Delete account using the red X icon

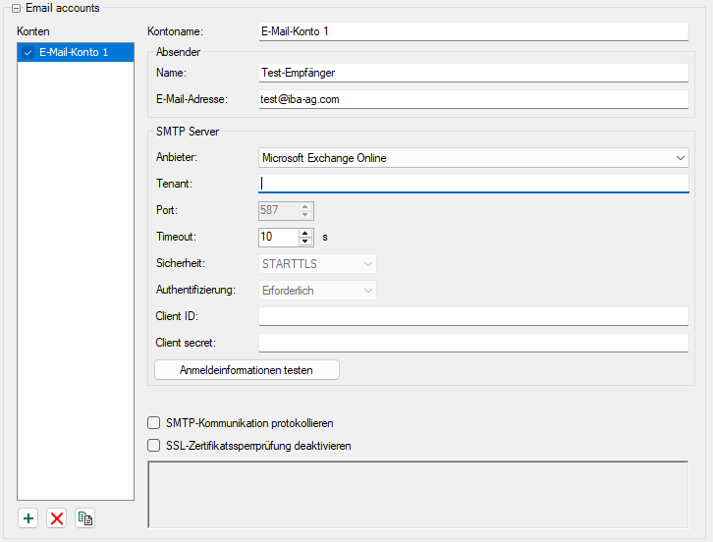pyautogui.click(x=56, y=517)
